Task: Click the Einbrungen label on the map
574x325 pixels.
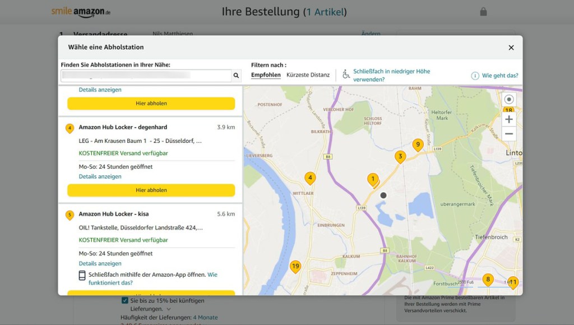Action: click(x=331, y=225)
